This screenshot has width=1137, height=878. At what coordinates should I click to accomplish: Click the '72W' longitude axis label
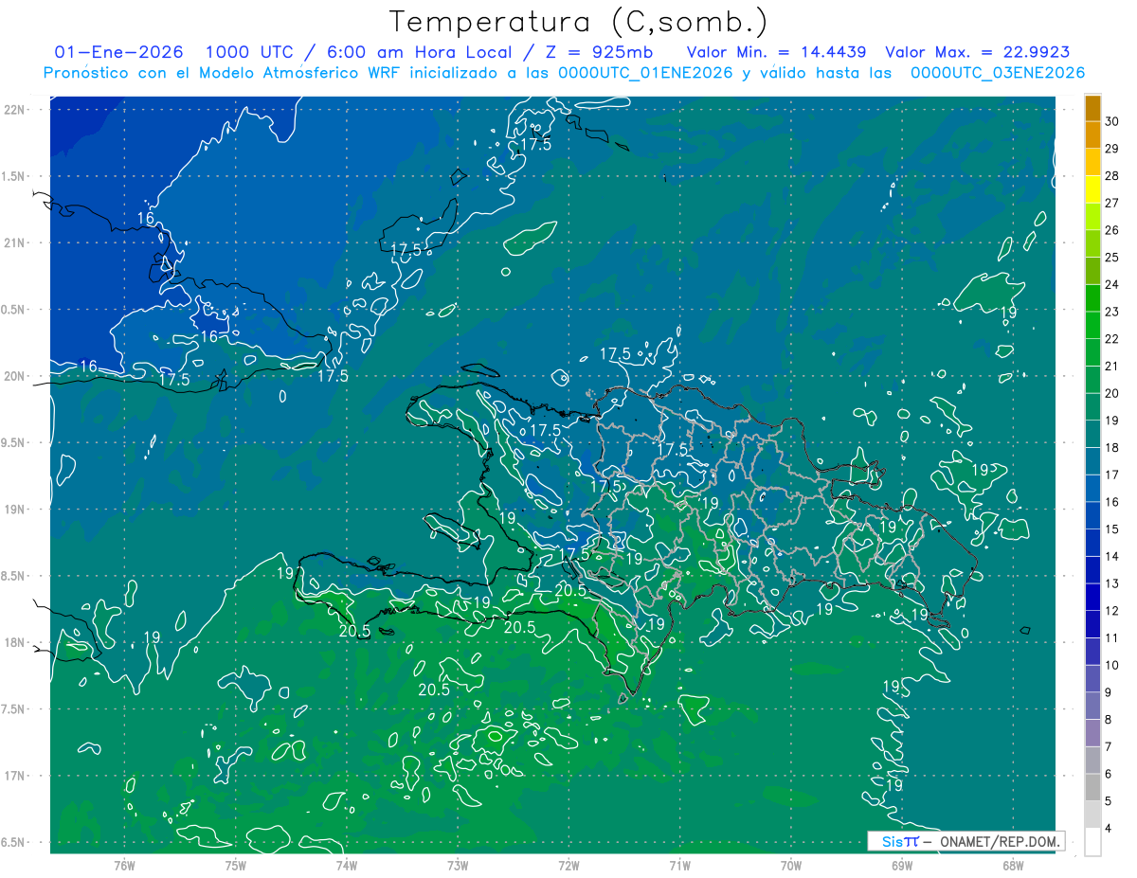(568, 865)
